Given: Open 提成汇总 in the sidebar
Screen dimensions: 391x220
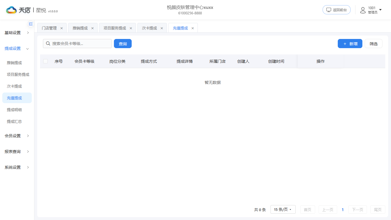Looking at the screenshot, I should pos(17,121).
